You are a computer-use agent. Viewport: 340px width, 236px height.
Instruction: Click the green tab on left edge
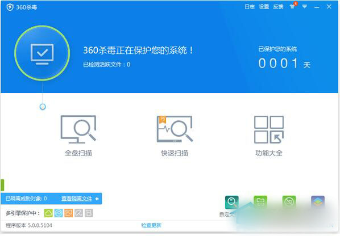coord(2,185)
